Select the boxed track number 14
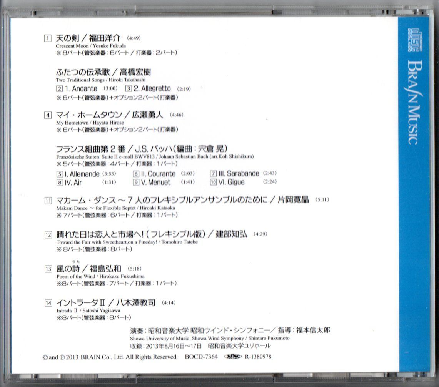 [48, 303]
